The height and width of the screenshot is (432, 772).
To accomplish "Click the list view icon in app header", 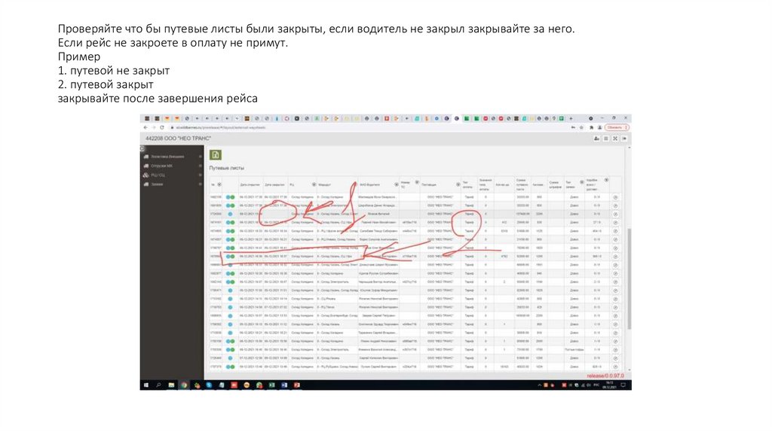I will point(606,138).
